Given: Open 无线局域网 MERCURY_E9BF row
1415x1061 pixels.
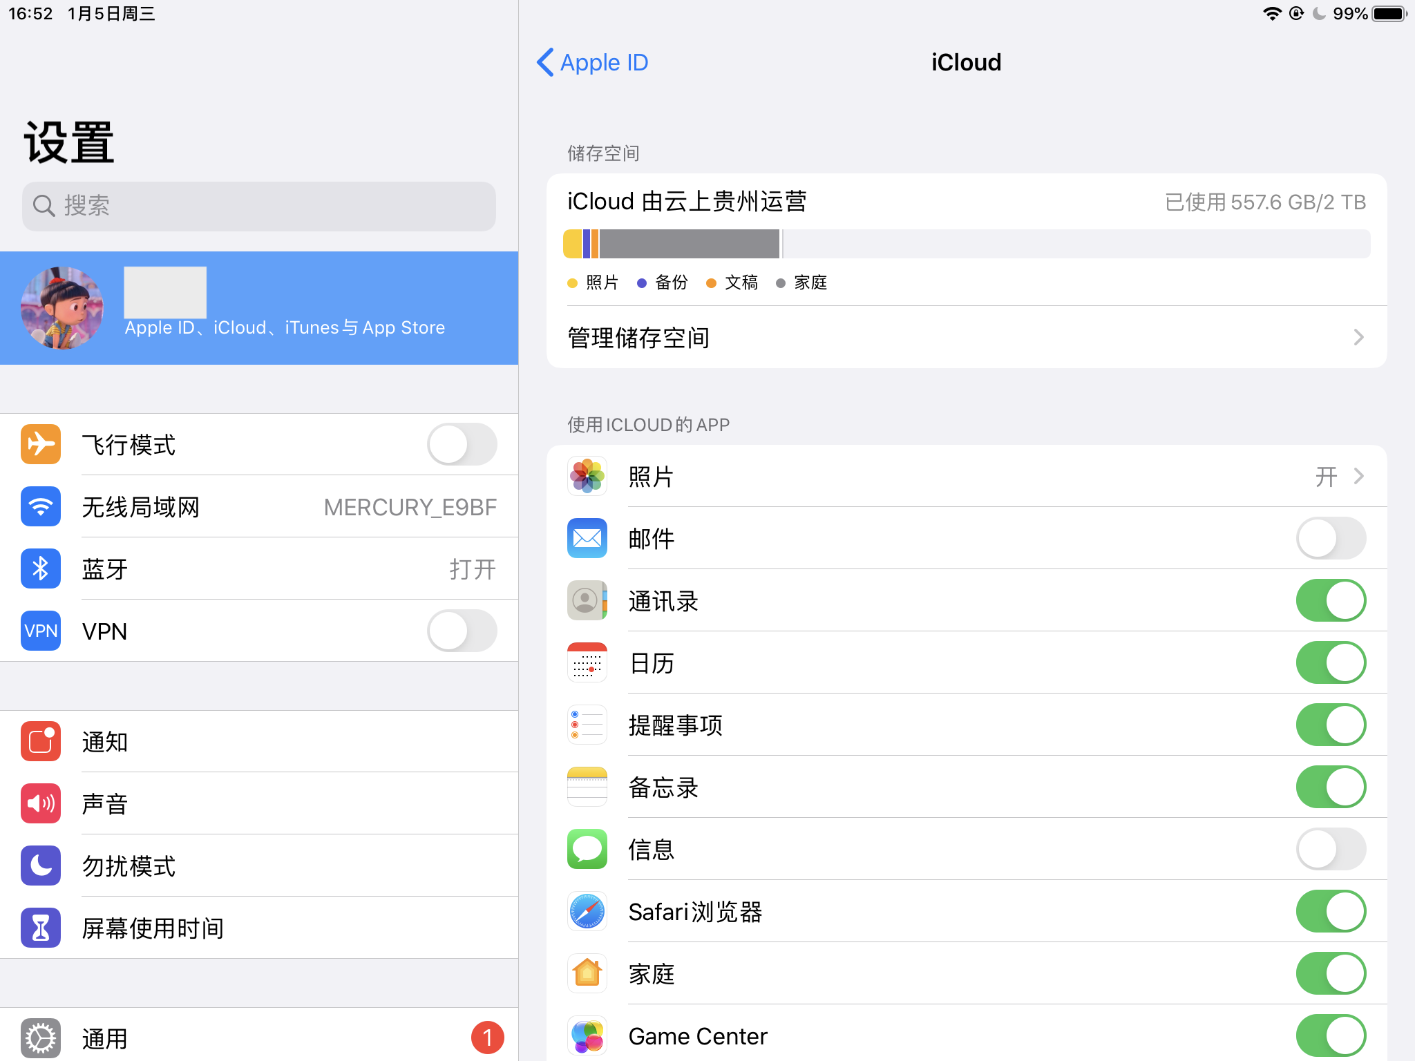Looking at the screenshot, I should tap(259, 506).
